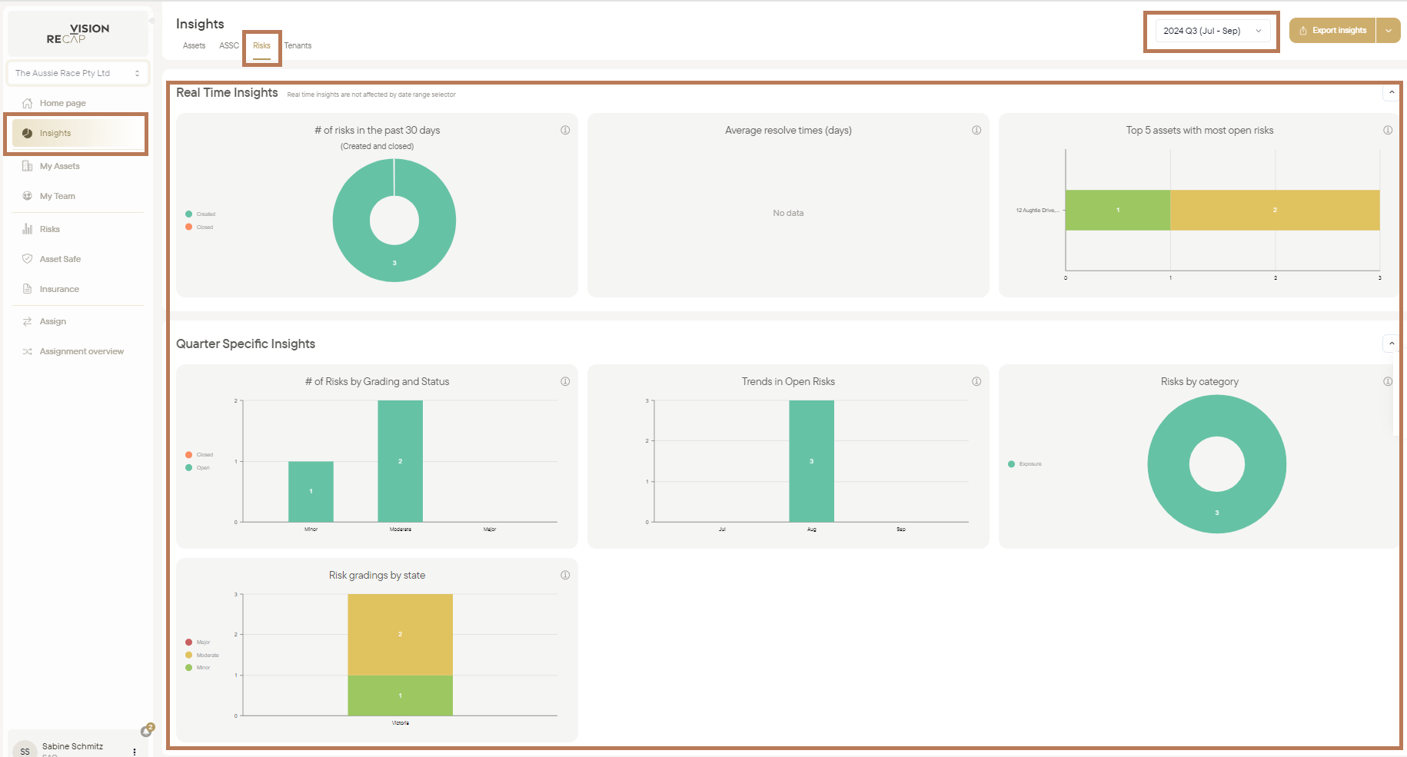1407x757 pixels.
Task: Collapse the Real Time Insights section
Action: (1392, 92)
